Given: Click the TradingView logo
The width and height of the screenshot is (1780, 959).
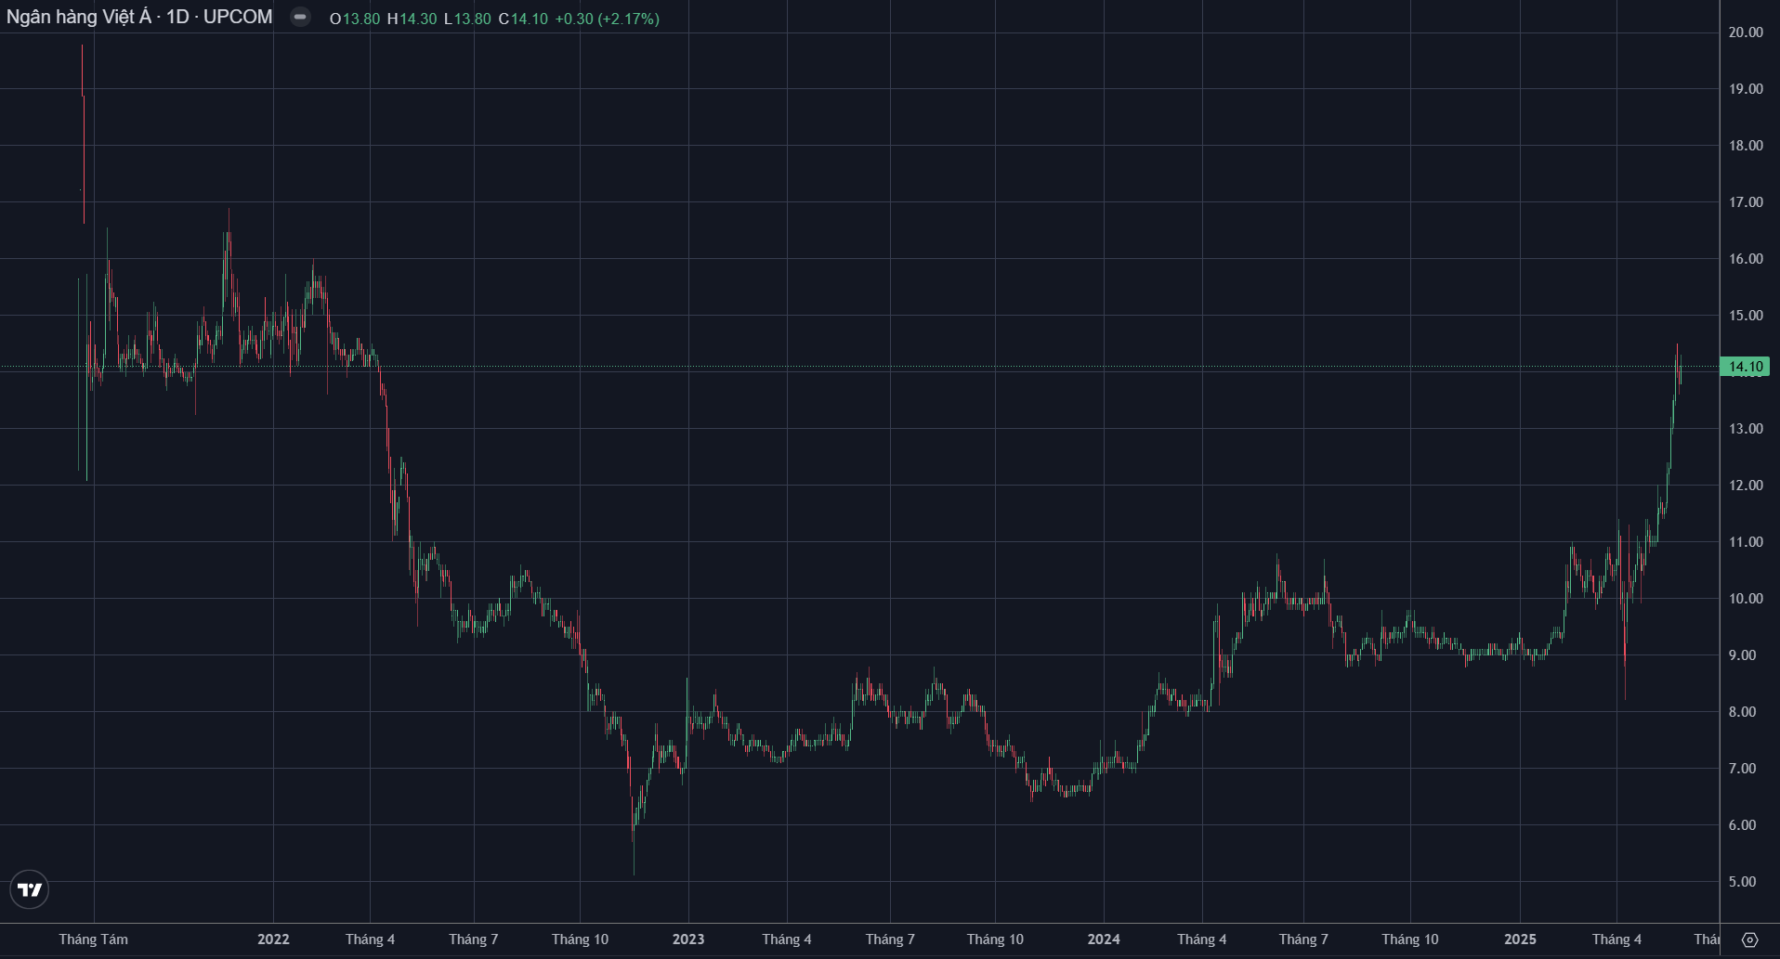Looking at the screenshot, I should [30, 889].
